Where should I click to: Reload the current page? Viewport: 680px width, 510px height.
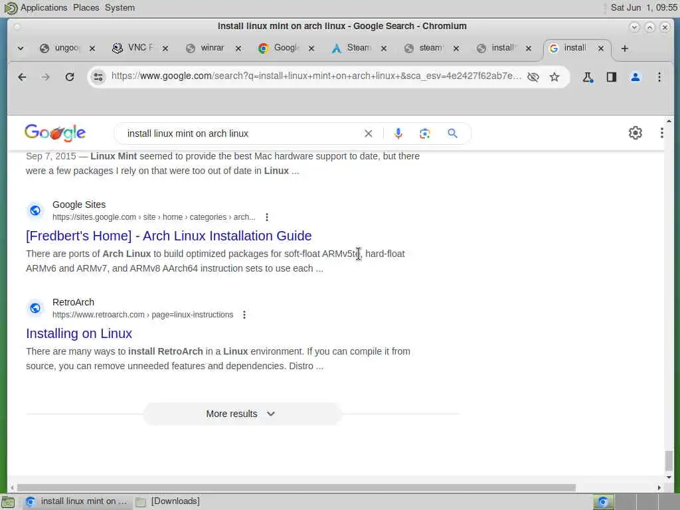(x=69, y=77)
